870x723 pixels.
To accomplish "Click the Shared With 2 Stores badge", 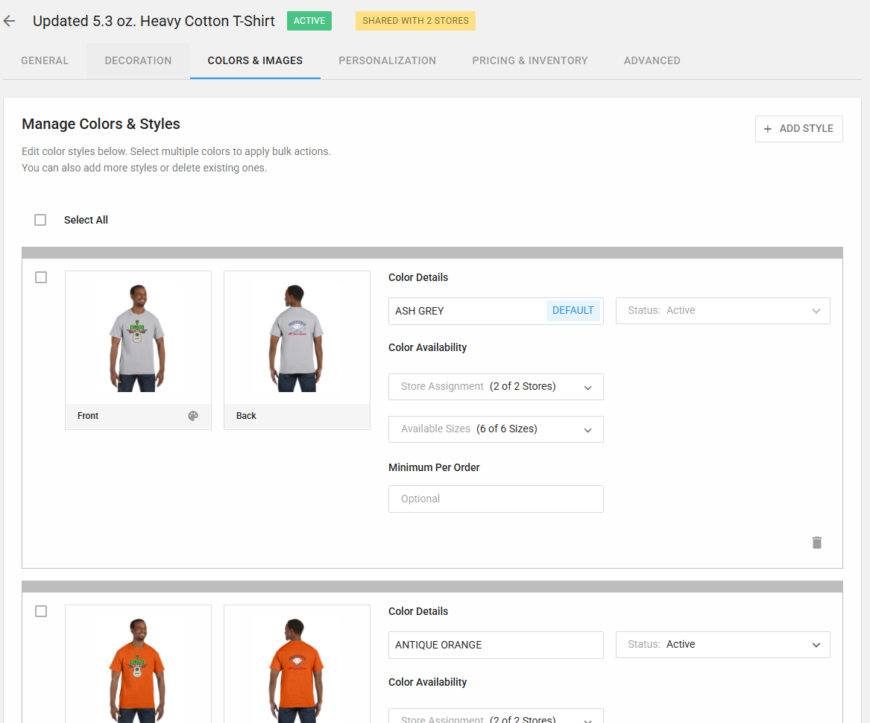I will coord(415,21).
